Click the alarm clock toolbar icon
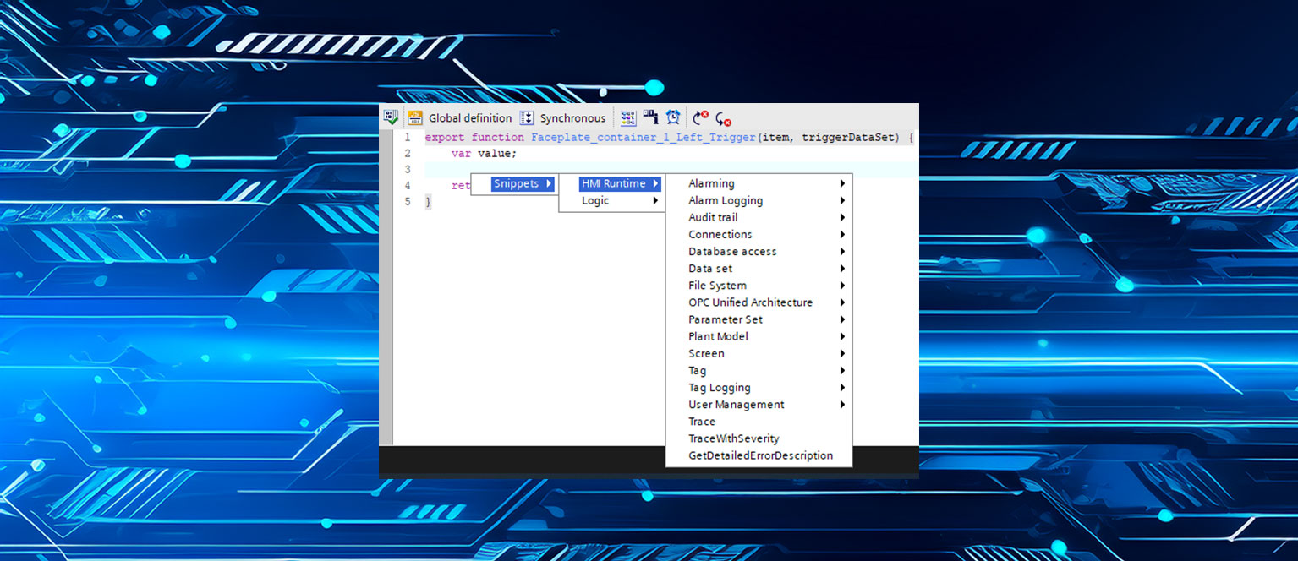Image resolution: width=1298 pixels, height=561 pixels. (673, 117)
